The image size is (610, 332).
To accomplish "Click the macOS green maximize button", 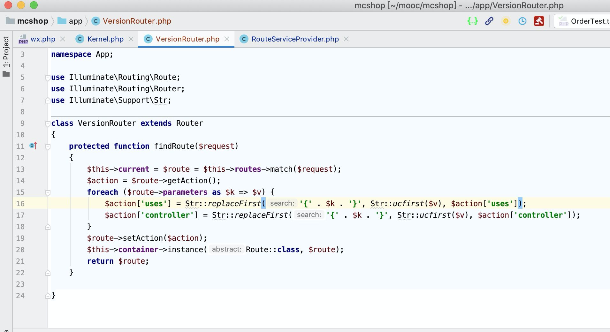I will tap(34, 5).
